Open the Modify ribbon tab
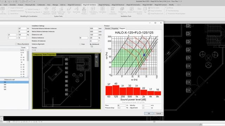Screen dimensions: 225x126 click(x=171, y=5)
